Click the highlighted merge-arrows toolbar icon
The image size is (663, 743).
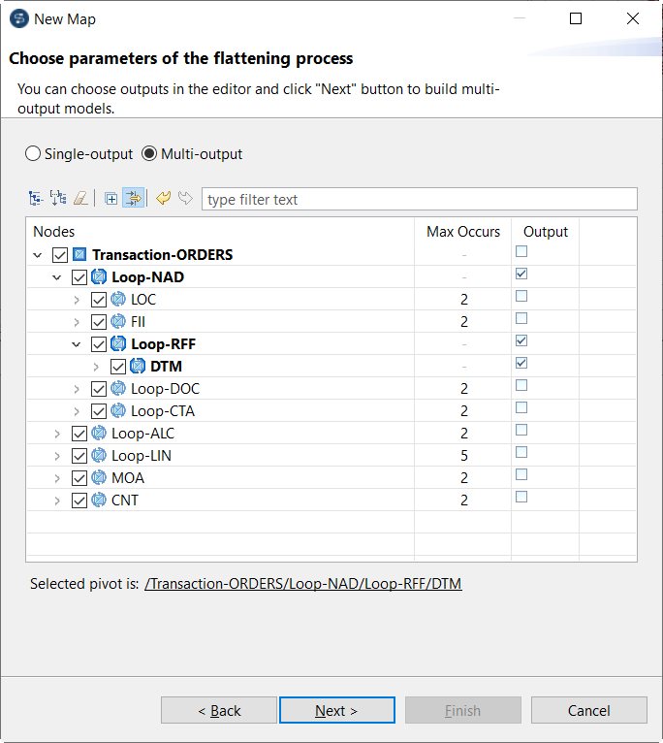133,199
